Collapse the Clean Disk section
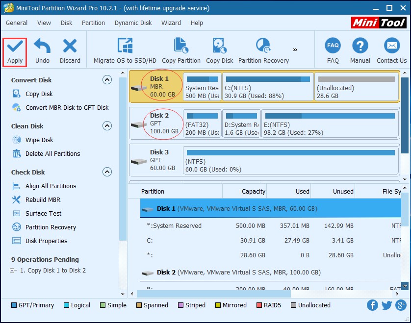 tap(107, 126)
